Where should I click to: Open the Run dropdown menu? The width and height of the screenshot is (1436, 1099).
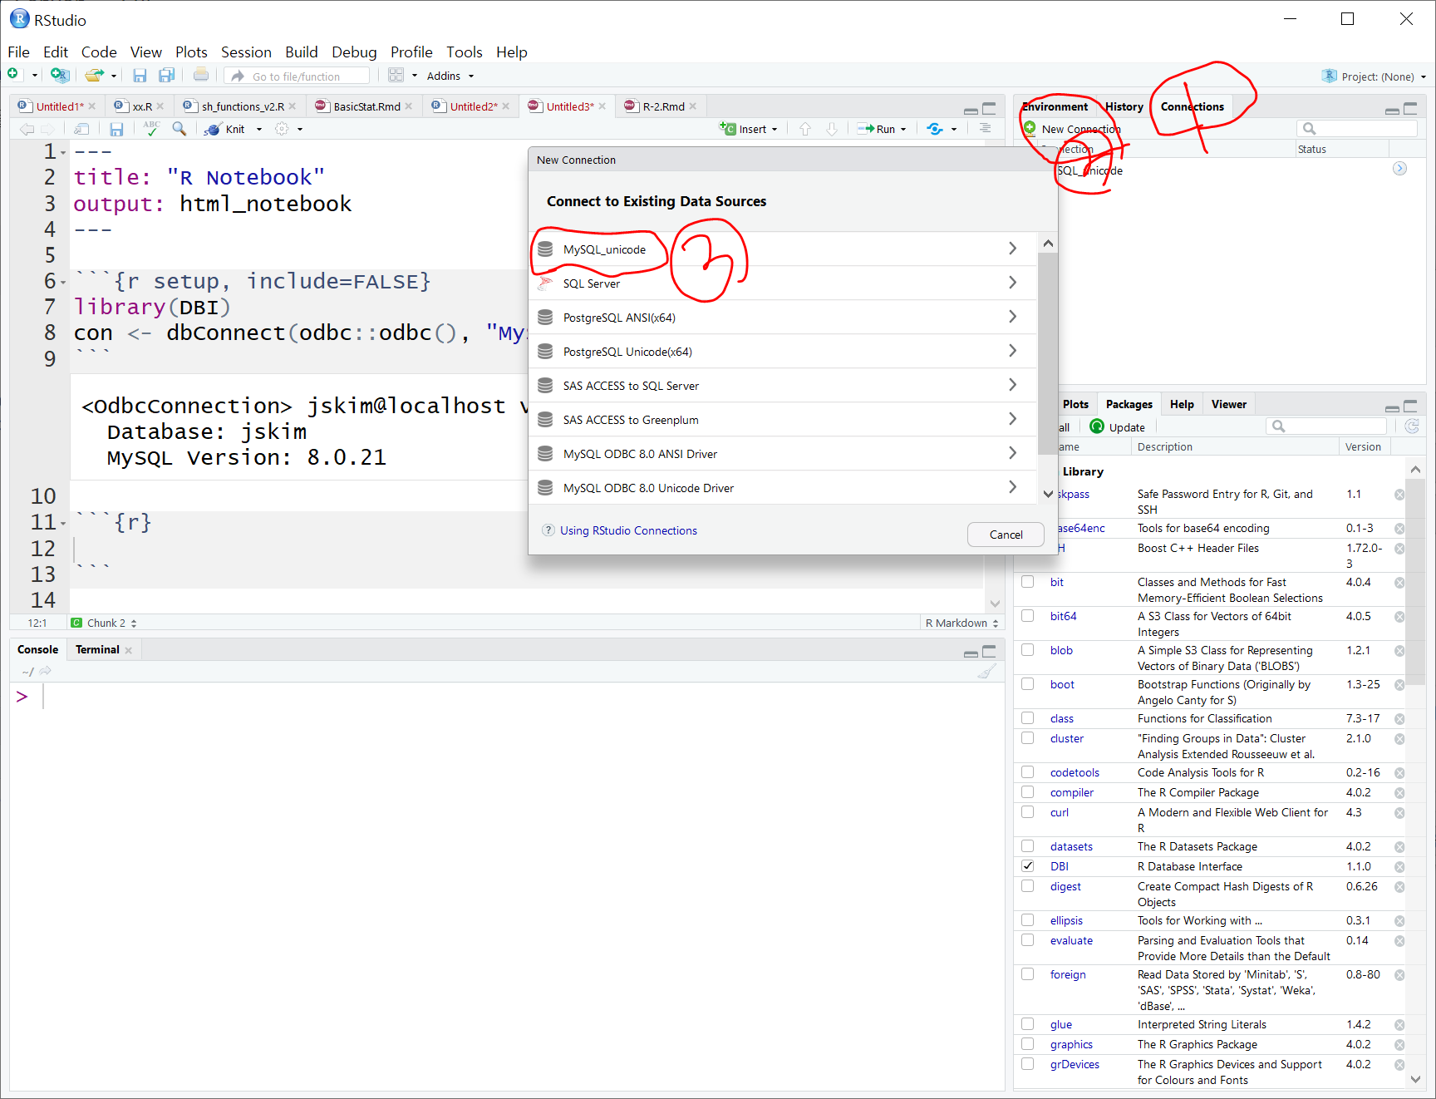pyautogui.click(x=903, y=130)
